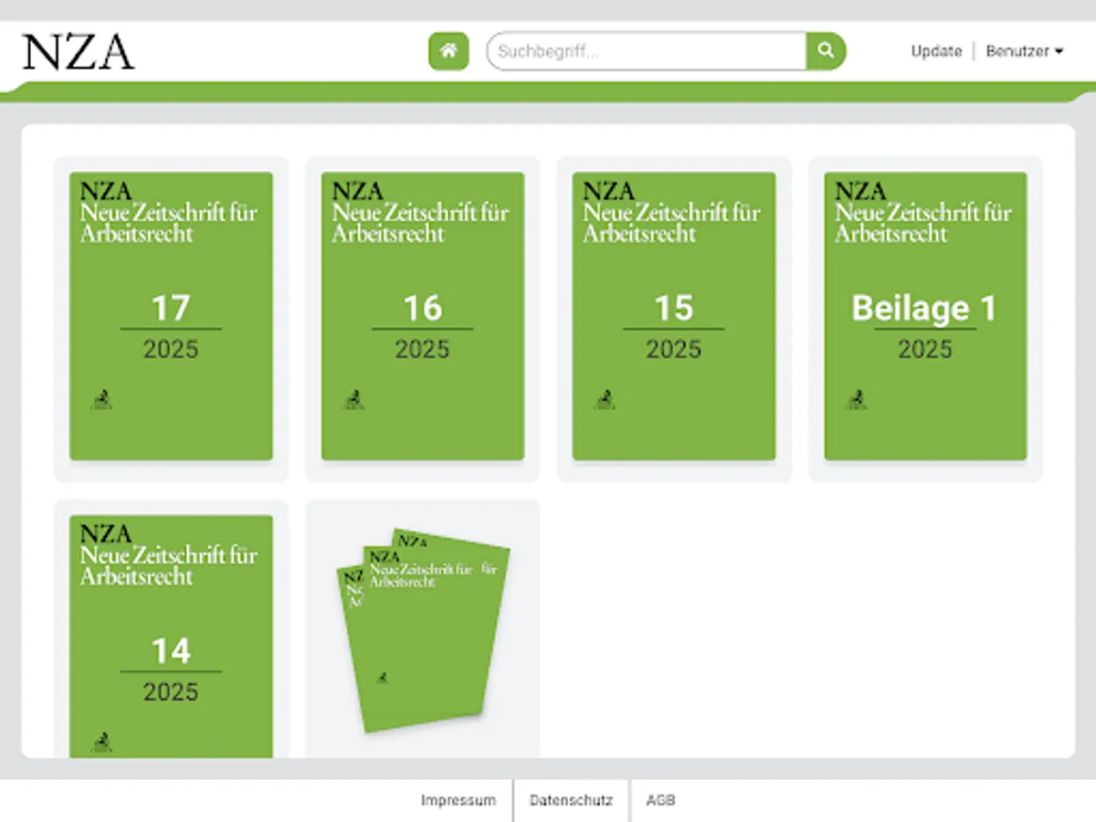The width and height of the screenshot is (1096, 822).
Task: Open the Impressum page
Action: [x=459, y=800]
